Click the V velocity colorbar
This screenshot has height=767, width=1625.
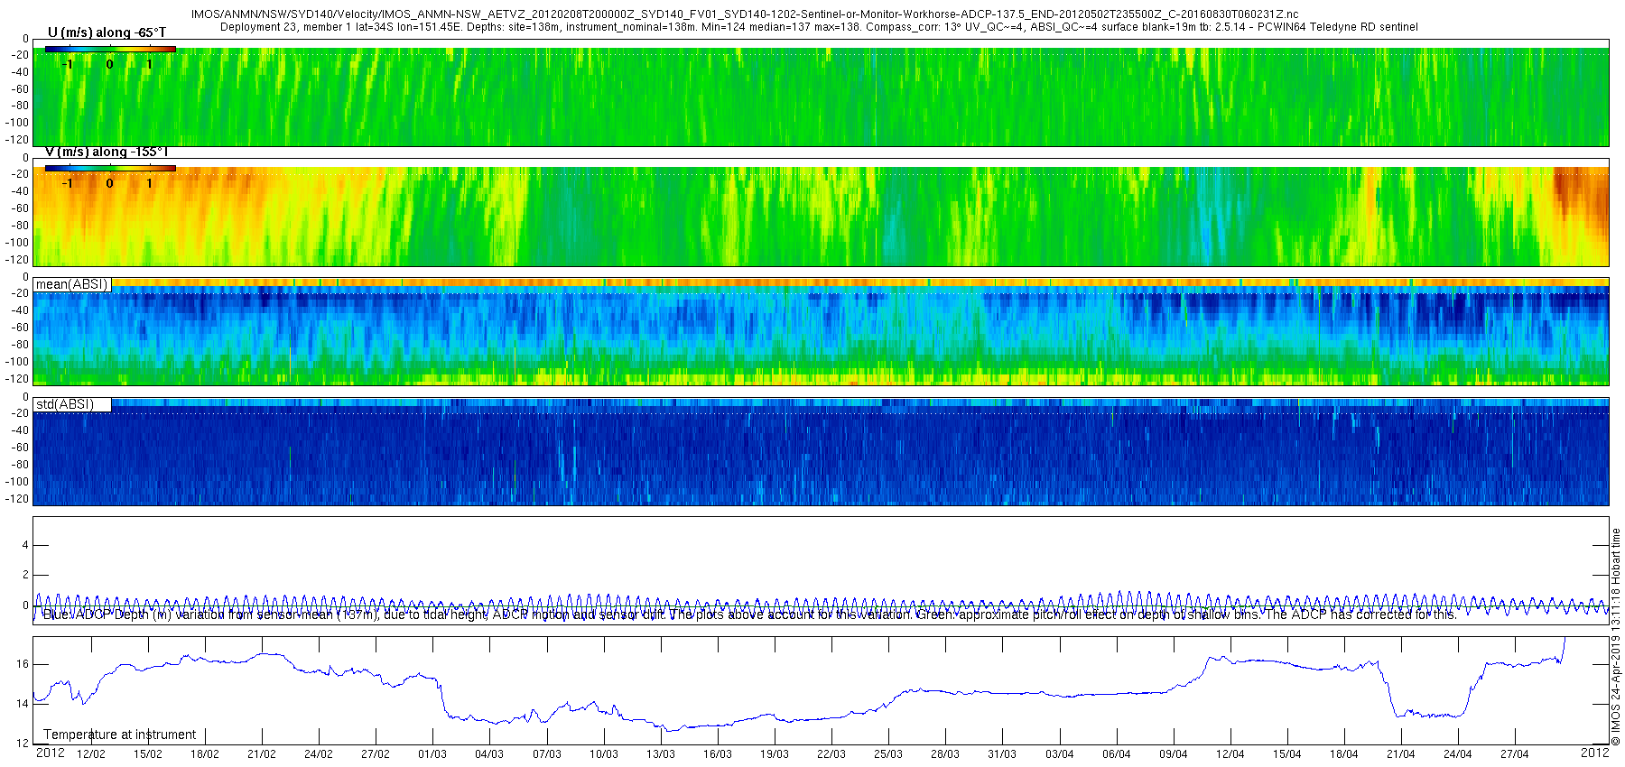click(110, 169)
